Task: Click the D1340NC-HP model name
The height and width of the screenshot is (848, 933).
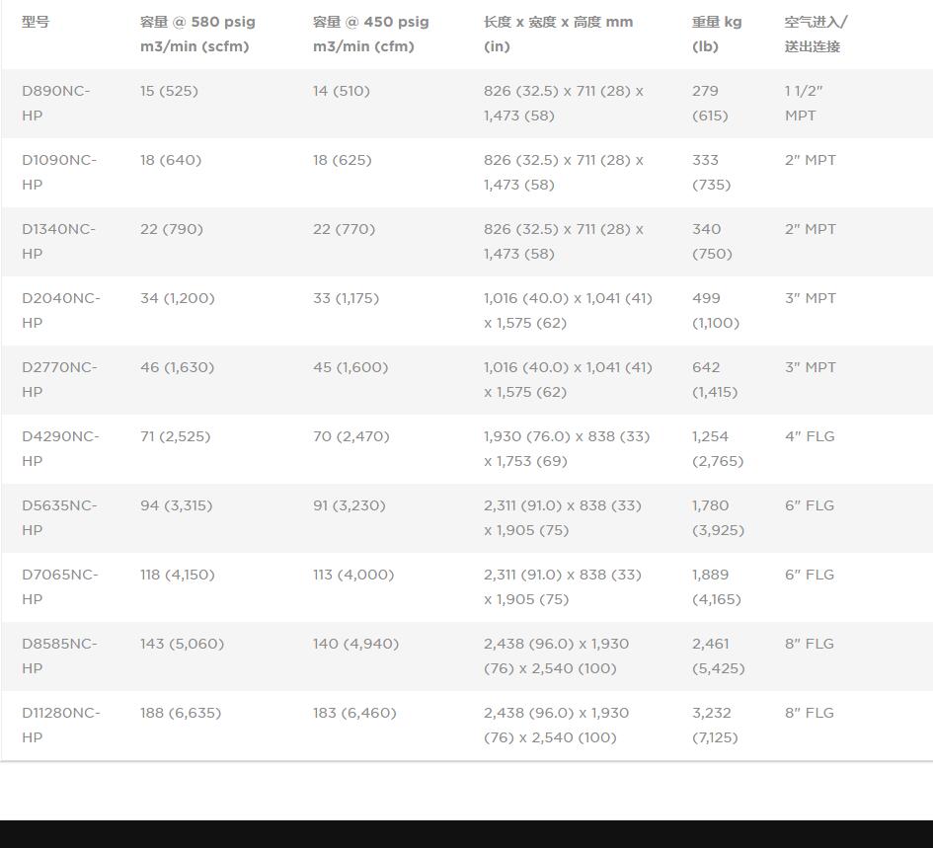Action: pos(59,241)
